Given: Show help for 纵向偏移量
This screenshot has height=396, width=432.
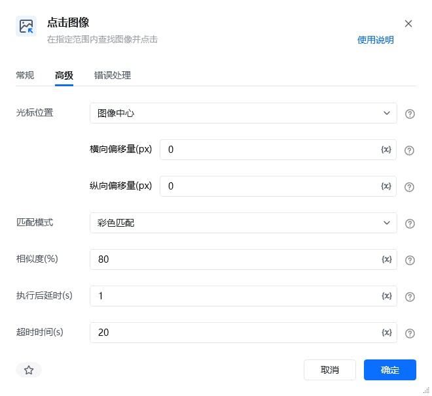Looking at the screenshot, I should pos(409,187).
